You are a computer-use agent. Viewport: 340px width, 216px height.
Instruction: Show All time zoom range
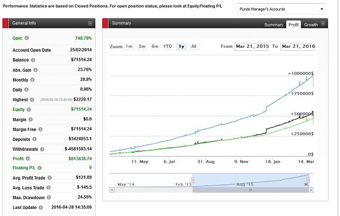[194, 46]
